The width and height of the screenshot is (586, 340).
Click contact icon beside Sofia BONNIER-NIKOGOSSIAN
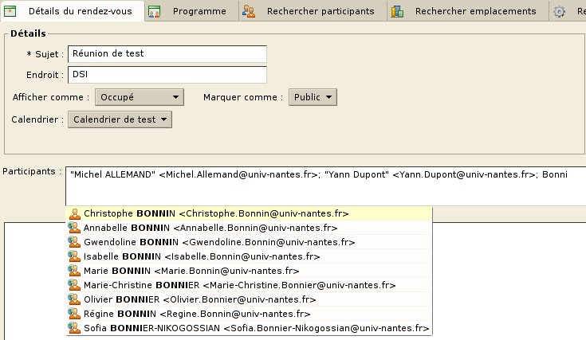click(75, 328)
